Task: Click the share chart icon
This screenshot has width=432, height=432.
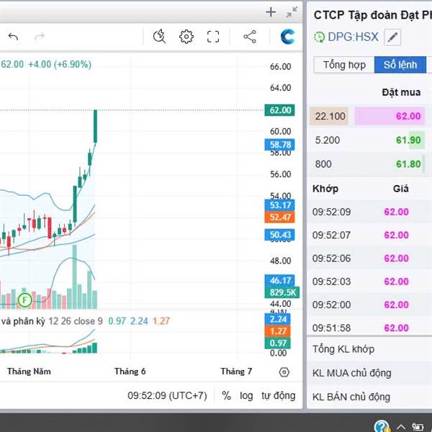Action: 250,37
